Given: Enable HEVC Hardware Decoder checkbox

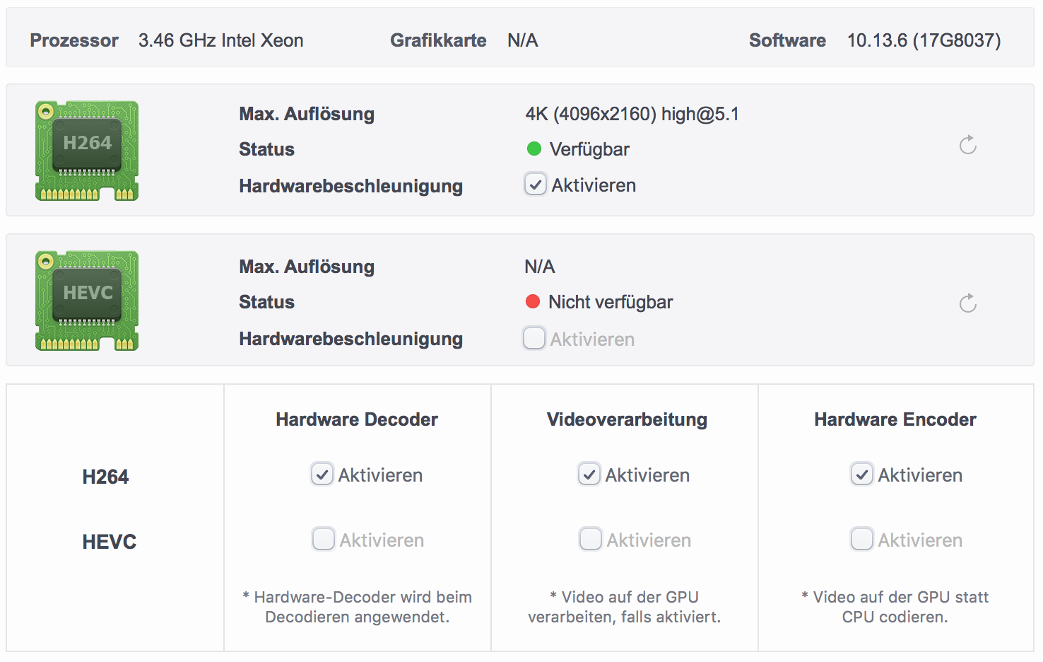Looking at the screenshot, I should pos(324,539).
